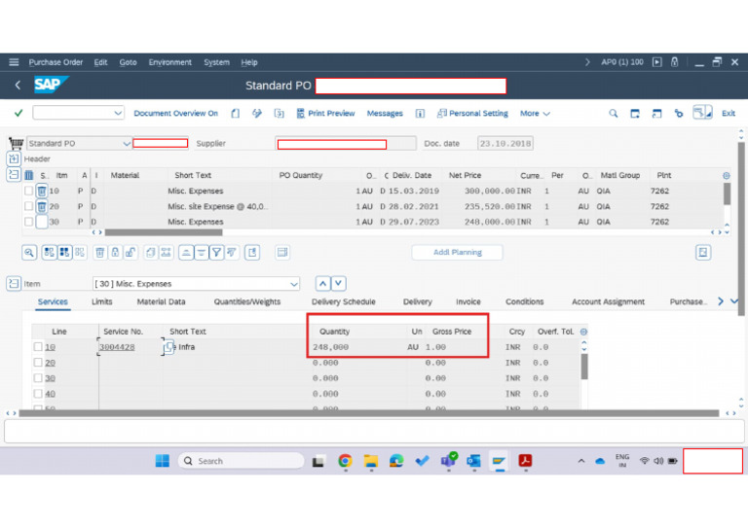Screen dimensions: 748x528
Task: Click the shopping cart icon near Standard PO
Action: click(16, 143)
